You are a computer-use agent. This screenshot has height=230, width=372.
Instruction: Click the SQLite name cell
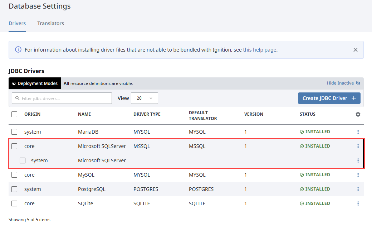[x=85, y=203]
